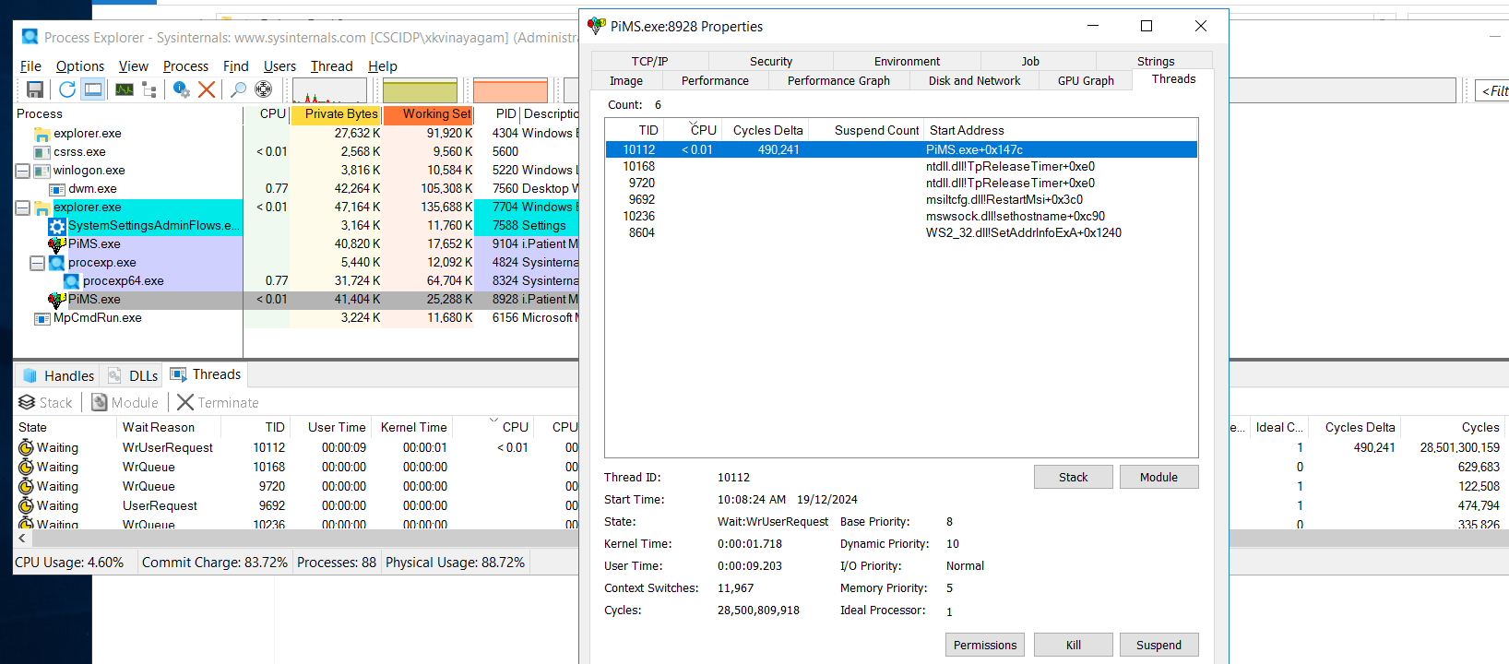
Task: Open the process Properties info-gear icon
Action: tap(182, 89)
